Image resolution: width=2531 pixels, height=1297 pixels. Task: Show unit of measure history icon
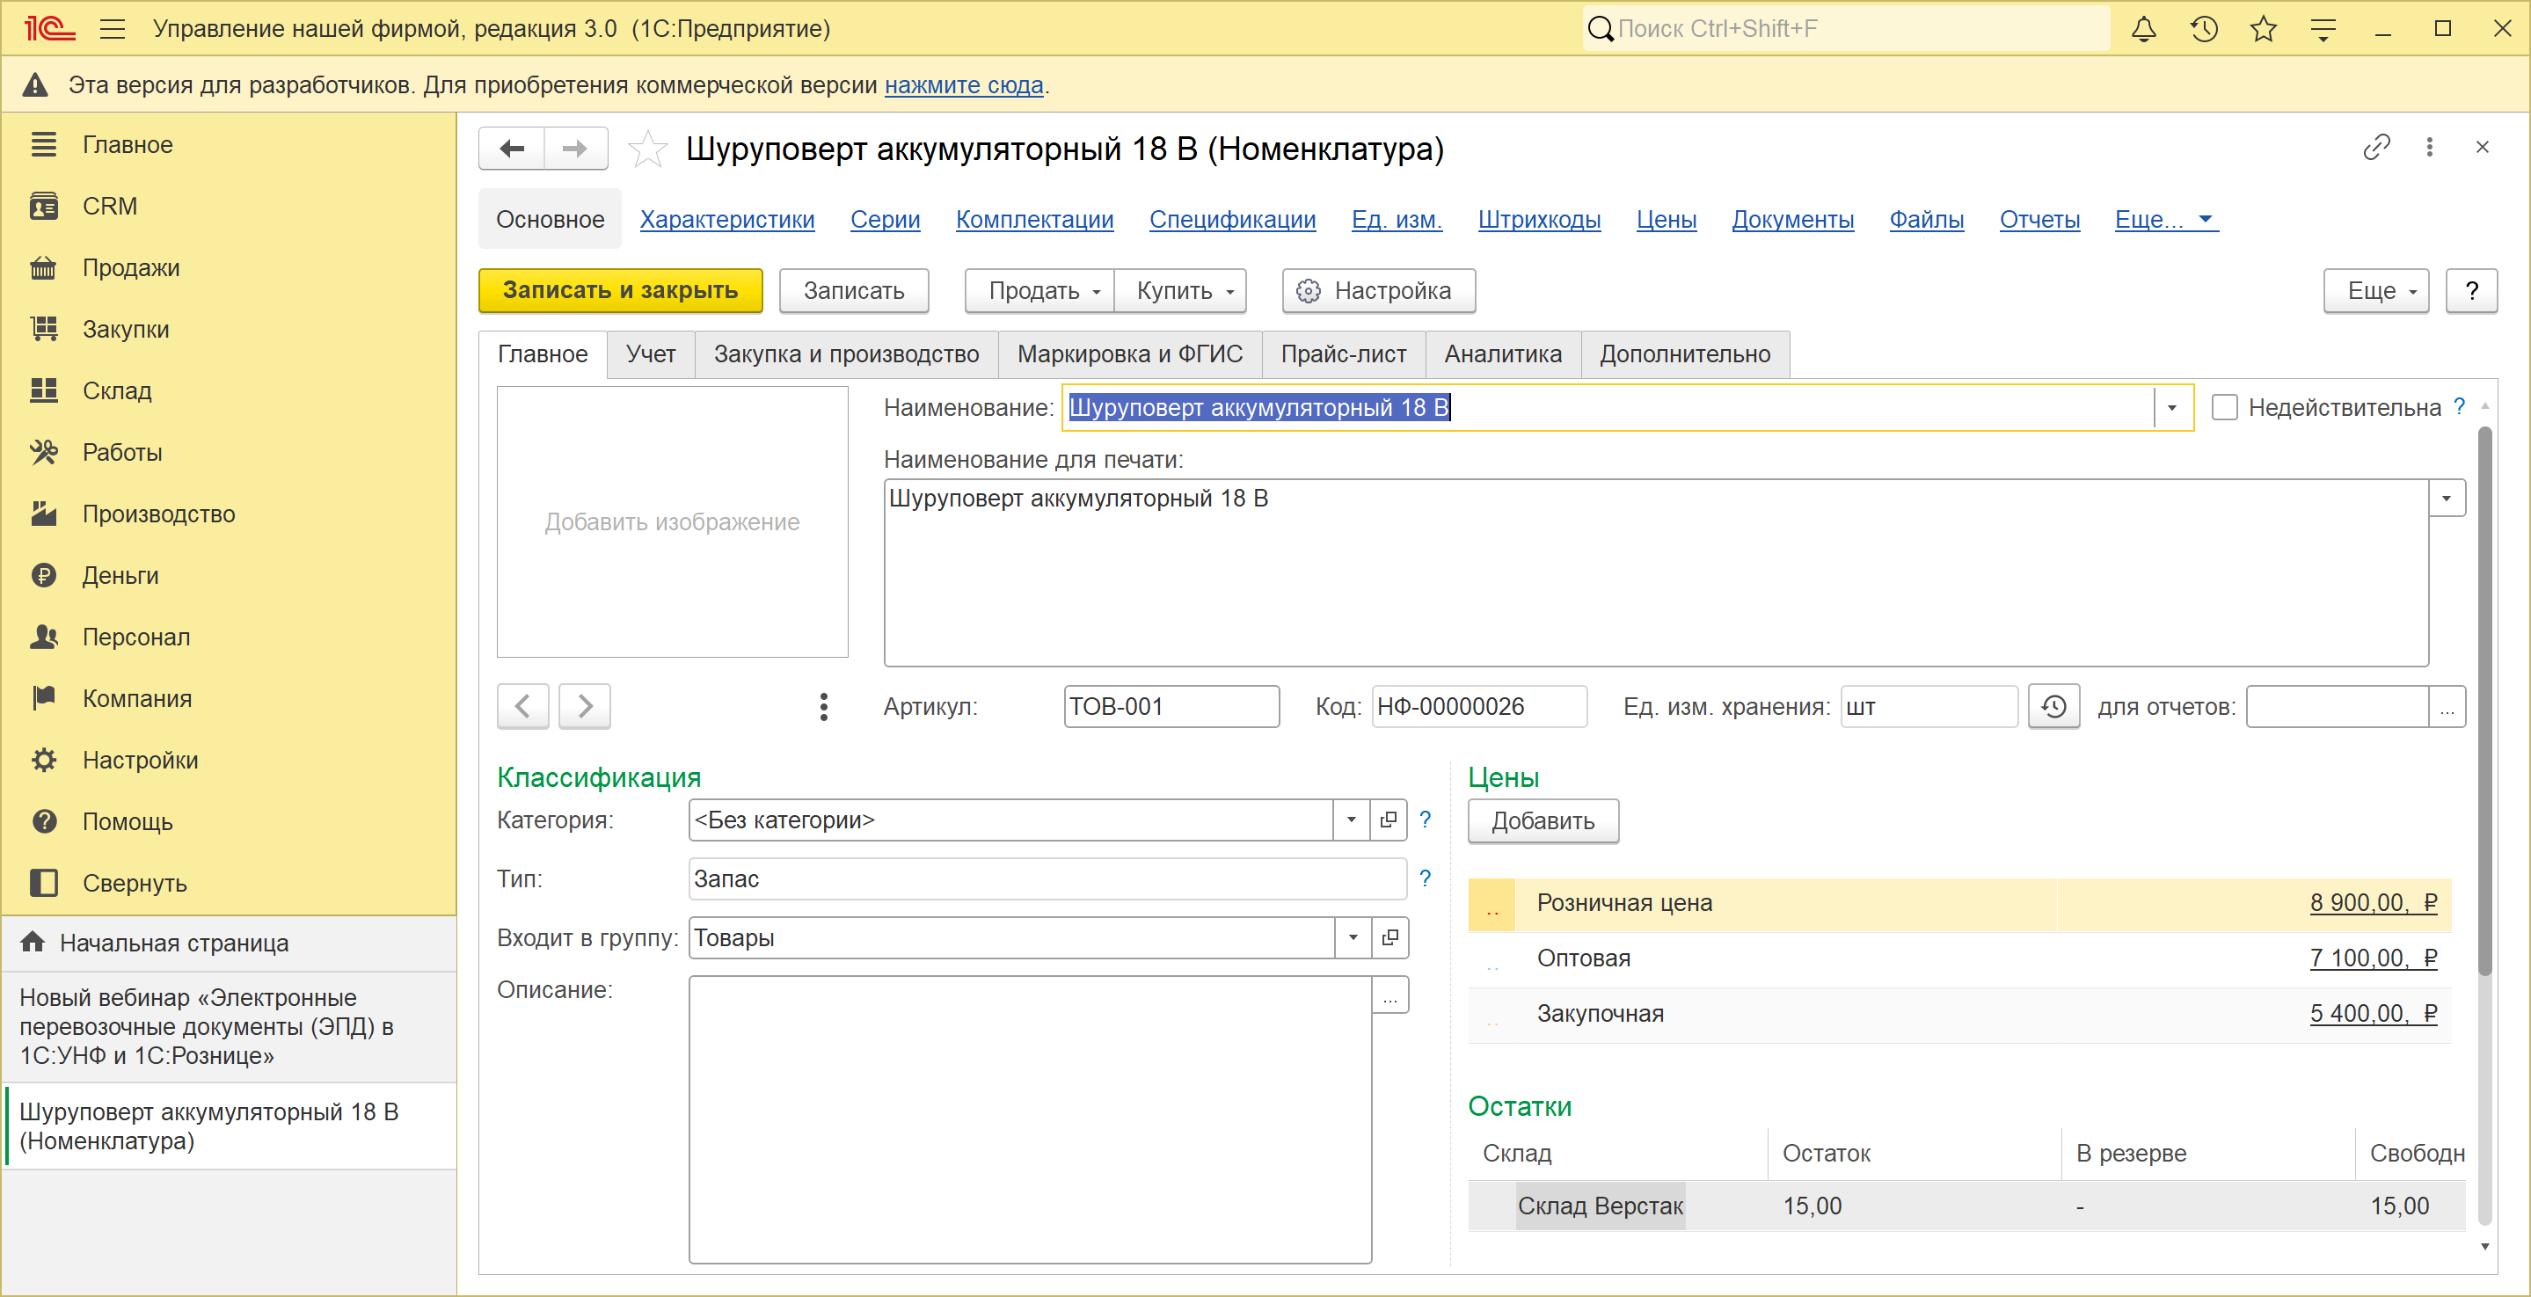point(2053,708)
